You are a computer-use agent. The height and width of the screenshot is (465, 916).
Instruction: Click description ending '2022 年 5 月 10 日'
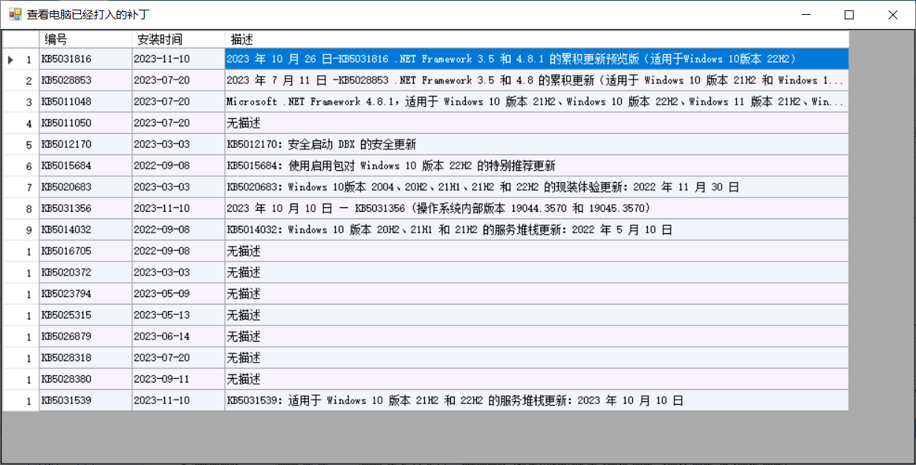click(x=536, y=230)
